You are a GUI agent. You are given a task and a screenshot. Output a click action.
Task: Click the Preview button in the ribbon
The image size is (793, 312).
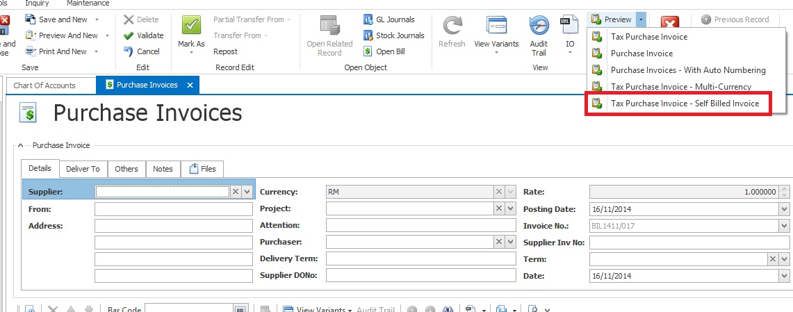point(612,19)
